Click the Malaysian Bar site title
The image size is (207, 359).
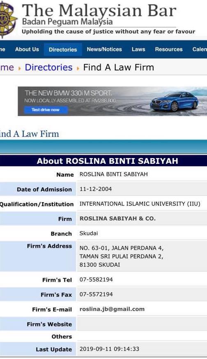[x=99, y=10]
